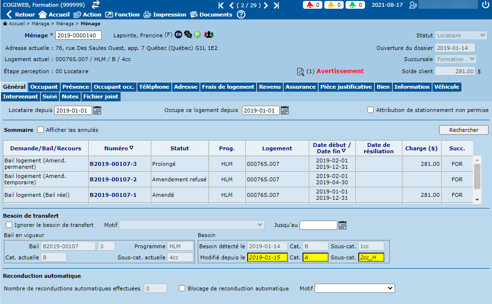492x304 pixels.
Task: Open the Frais de logement tab
Action: (228, 87)
